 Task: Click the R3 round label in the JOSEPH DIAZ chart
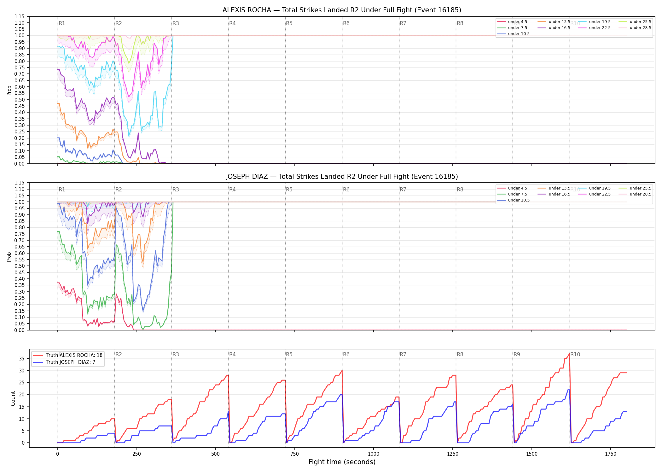pyautogui.click(x=176, y=190)
